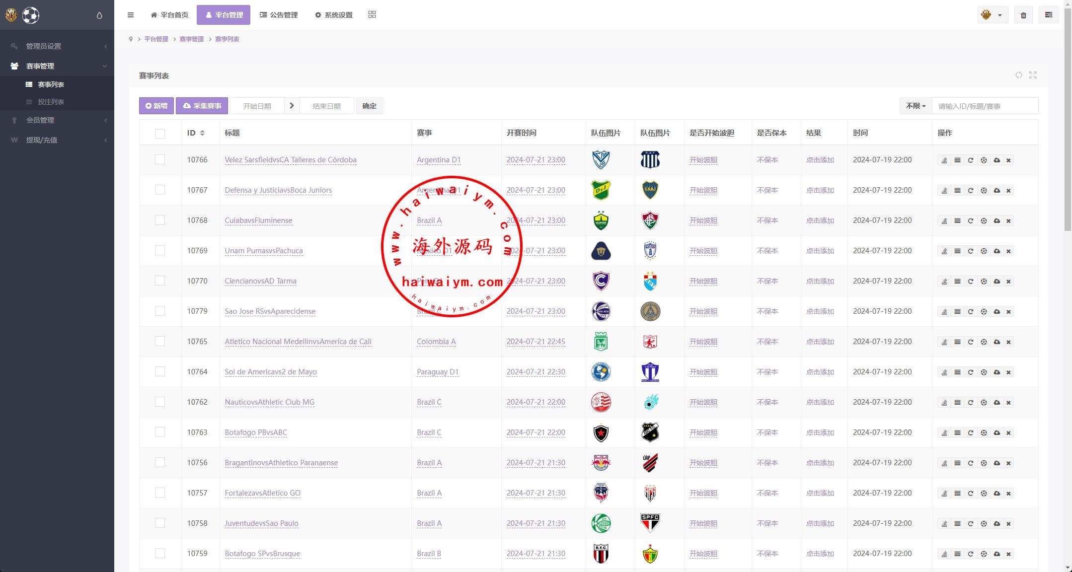Image resolution: width=1072 pixels, height=572 pixels.
Task: Toggle sidebar with hamburger menu icon
Action: point(131,15)
